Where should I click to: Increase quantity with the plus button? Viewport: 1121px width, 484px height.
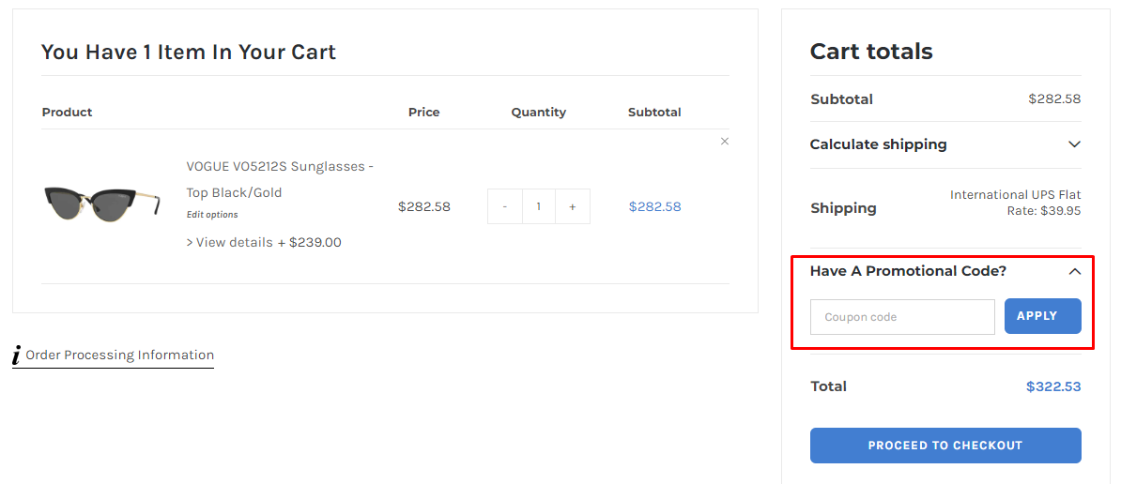pyautogui.click(x=573, y=206)
